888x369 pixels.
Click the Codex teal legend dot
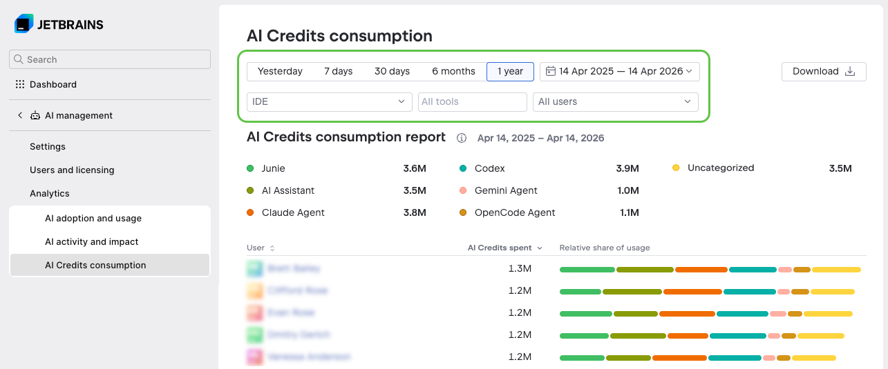tap(463, 168)
